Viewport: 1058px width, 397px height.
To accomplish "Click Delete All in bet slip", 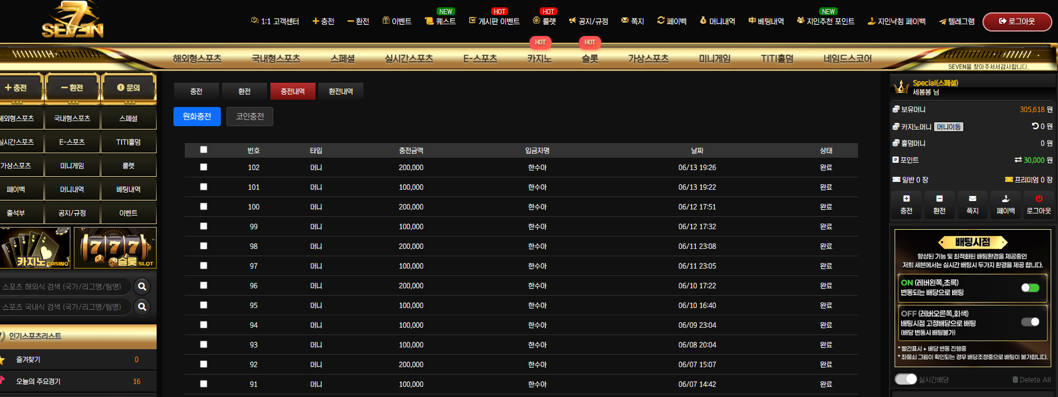I will 1032,380.
